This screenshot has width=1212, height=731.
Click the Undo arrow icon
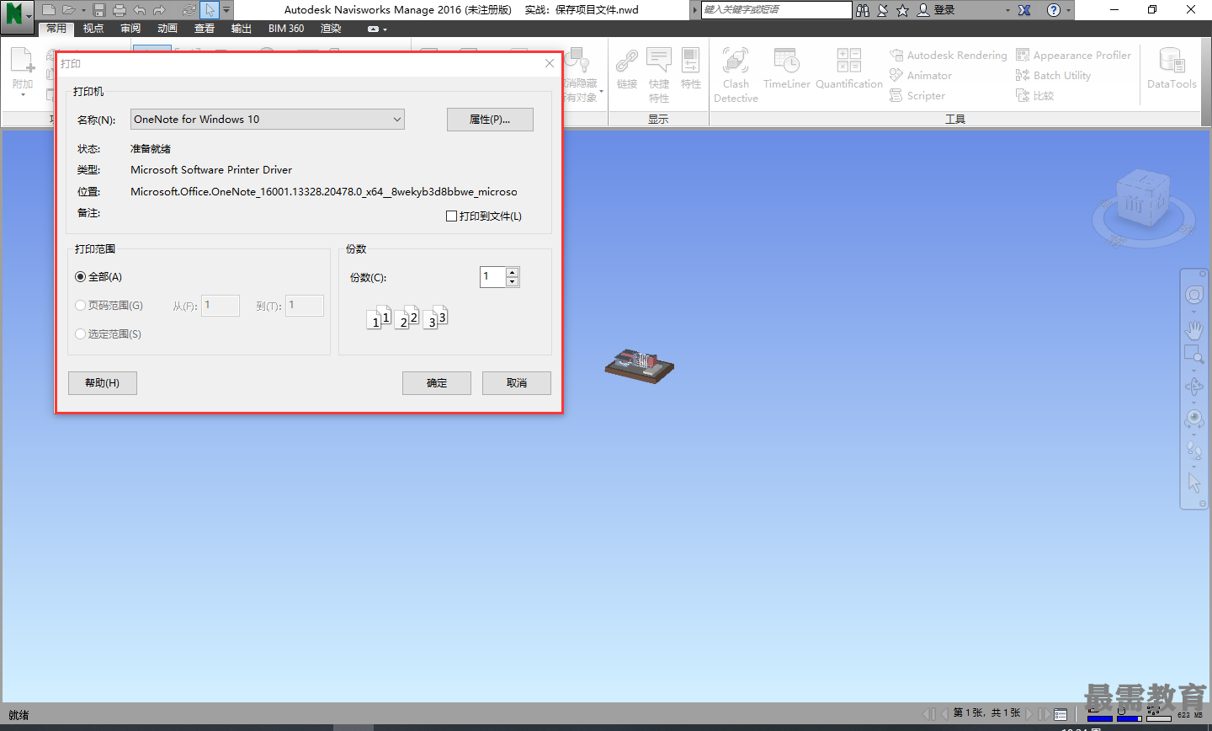coord(139,10)
